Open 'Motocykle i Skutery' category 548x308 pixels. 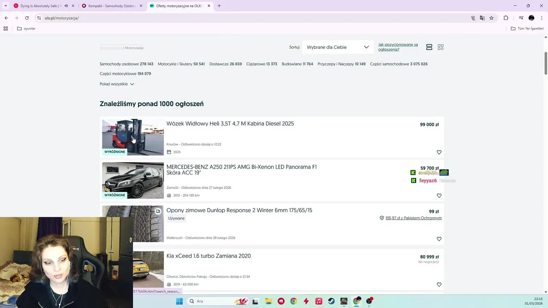(x=181, y=64)
